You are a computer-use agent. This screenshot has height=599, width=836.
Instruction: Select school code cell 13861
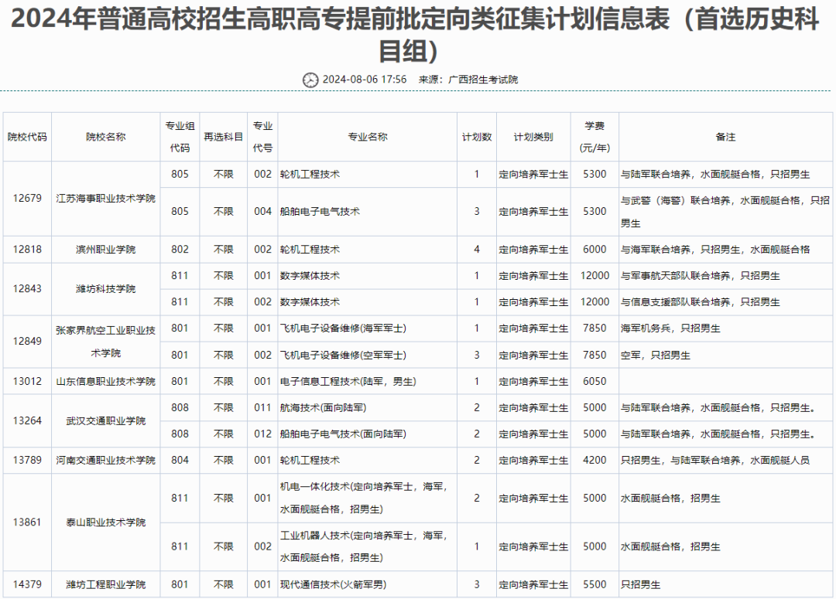click(27, 522)
